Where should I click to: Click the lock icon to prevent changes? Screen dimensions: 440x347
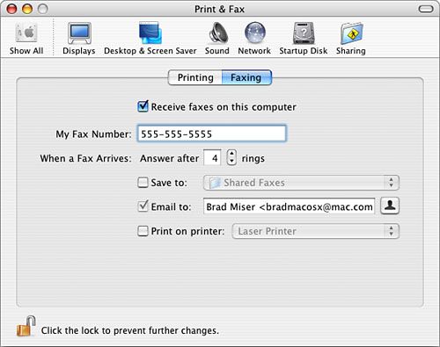(26, 326)
